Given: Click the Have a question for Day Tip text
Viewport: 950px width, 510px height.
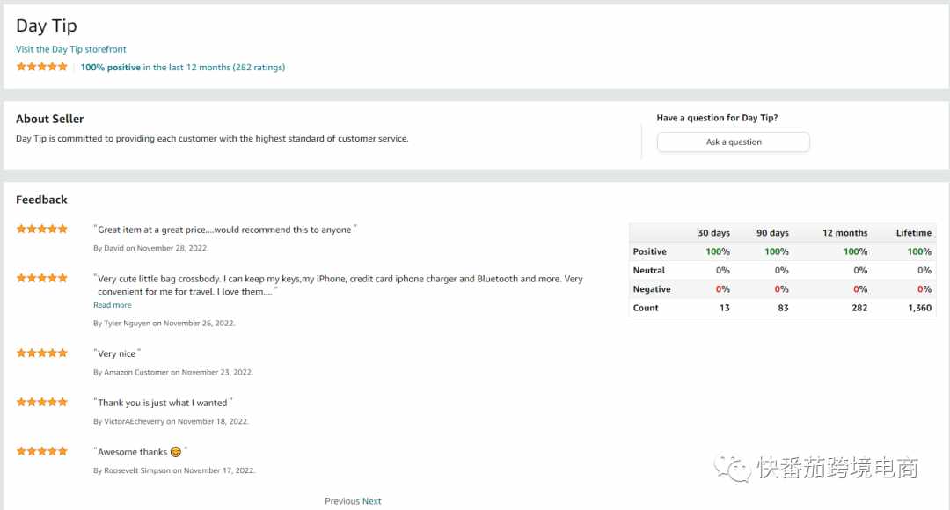Looking at the screenshot, I should [x=718, y=118].
